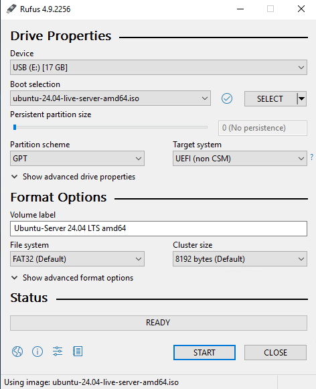The image size is (316, 389).
Task: Open the About information icon
Action: (37, 352)
